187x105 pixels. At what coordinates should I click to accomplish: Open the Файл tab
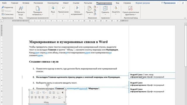point(4,3)
